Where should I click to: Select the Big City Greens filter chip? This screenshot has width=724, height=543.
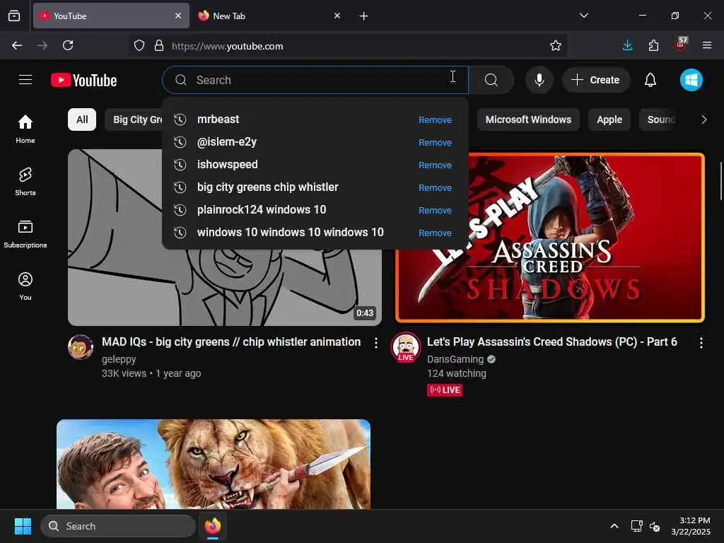pyautogui.click(x=134, y=119)
